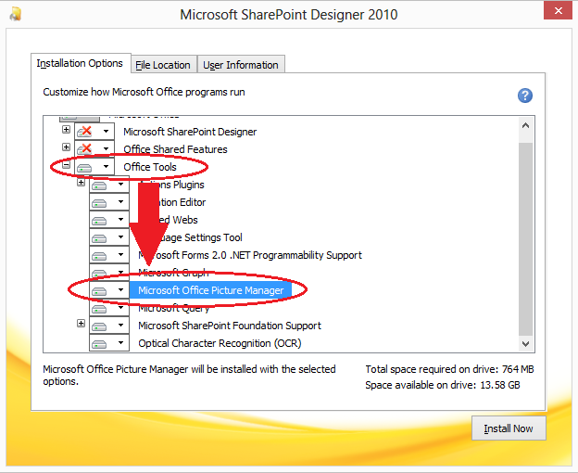
Task: Open the Office Tools install option dropdown
Action: pyautogui.click(x=107, y=167)
